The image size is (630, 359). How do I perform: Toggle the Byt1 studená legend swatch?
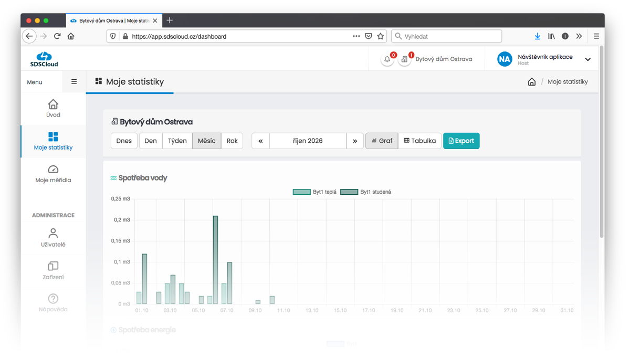[349, 192]
